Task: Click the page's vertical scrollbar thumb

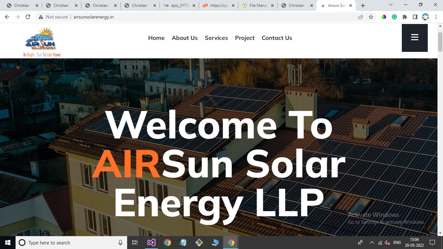Action: 440,41
